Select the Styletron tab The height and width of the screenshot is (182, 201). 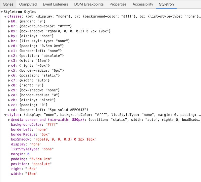click(166, 4)
